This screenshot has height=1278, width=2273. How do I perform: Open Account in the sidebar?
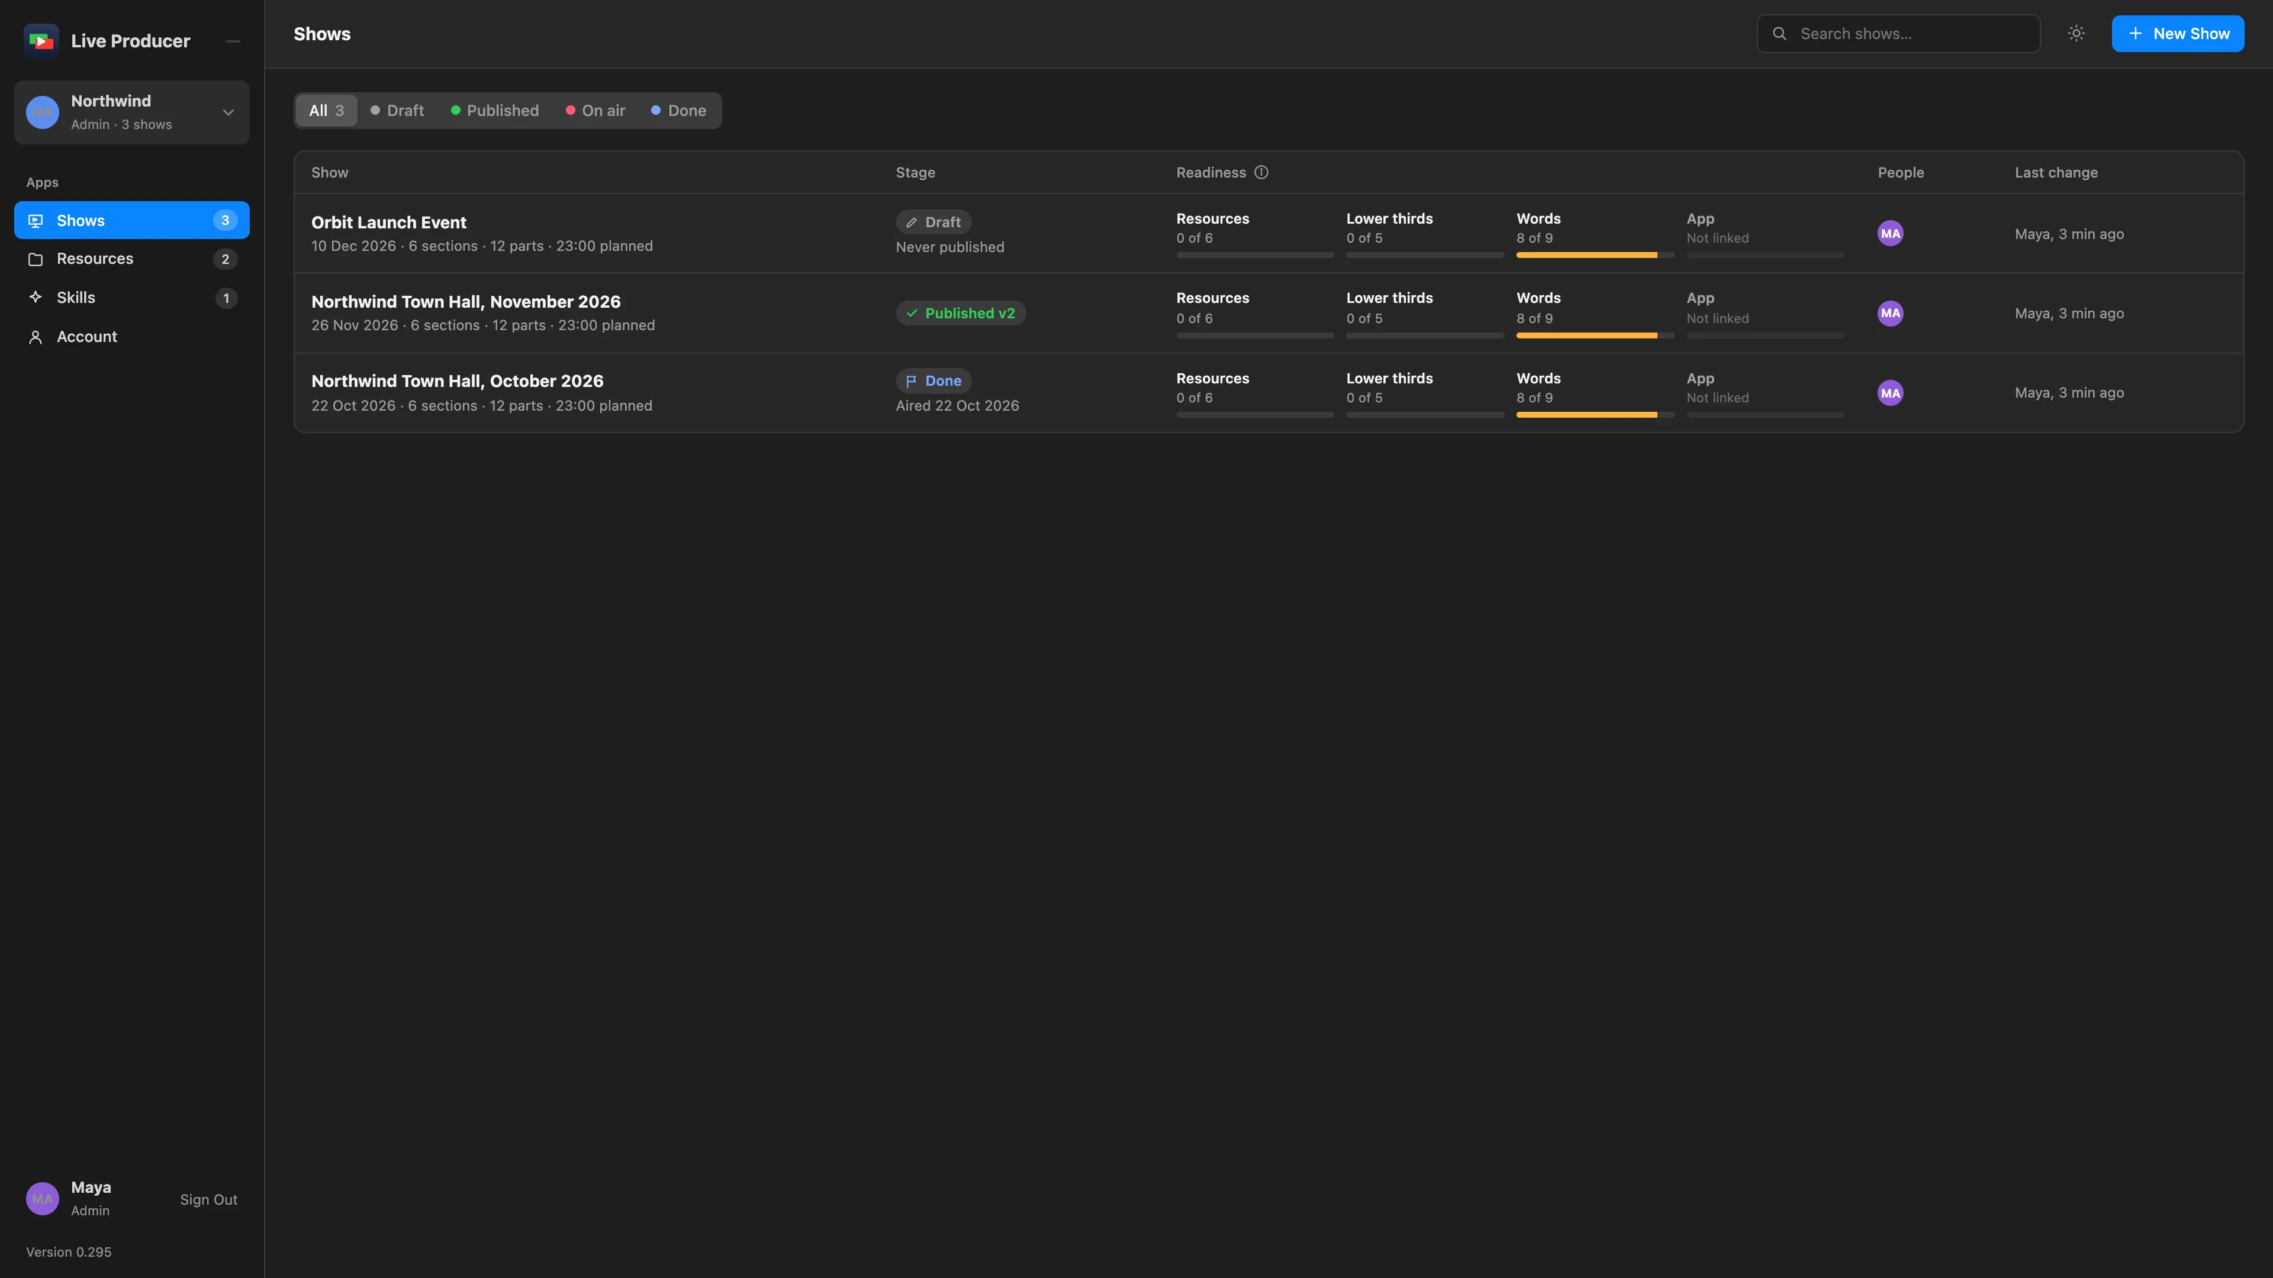point(131,337)
